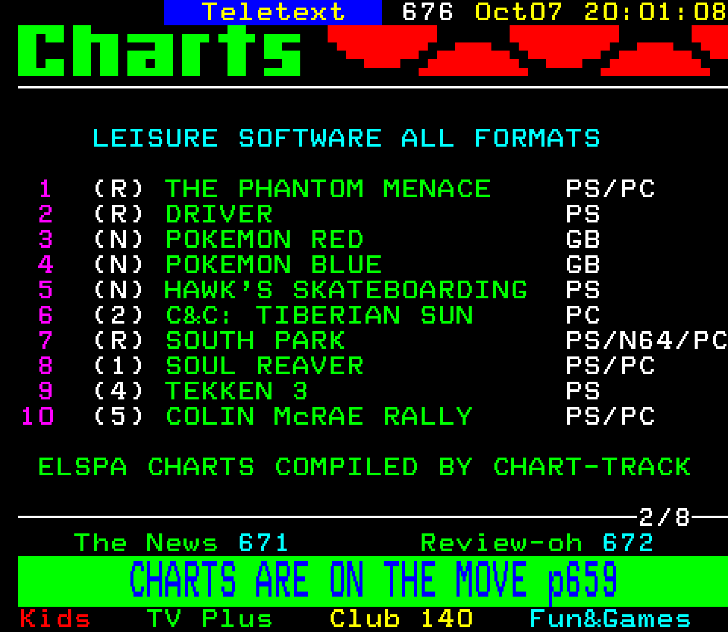Click the GB format for Pokemon Red

582,240
